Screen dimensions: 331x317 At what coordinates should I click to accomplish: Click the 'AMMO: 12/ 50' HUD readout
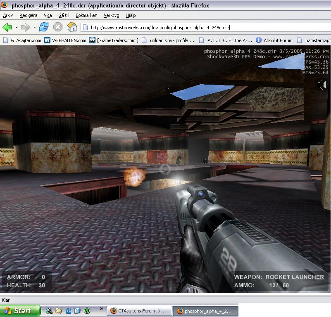[x=261, y=285]
